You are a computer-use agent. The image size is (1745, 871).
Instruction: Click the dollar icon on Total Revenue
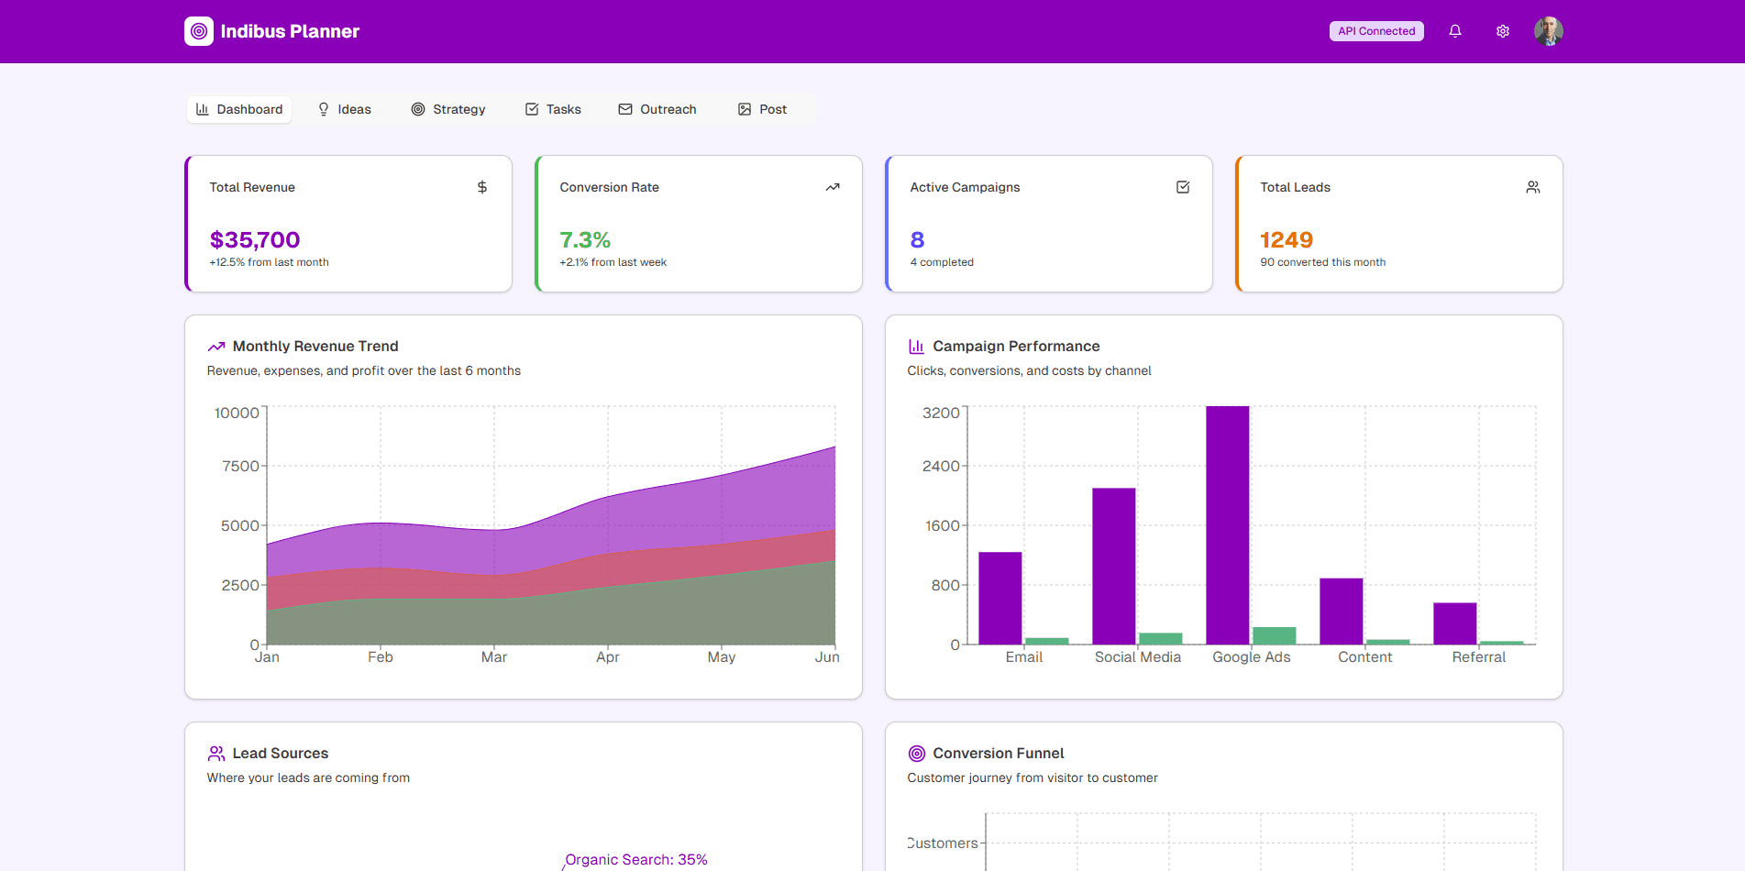(x=481, y=187)
